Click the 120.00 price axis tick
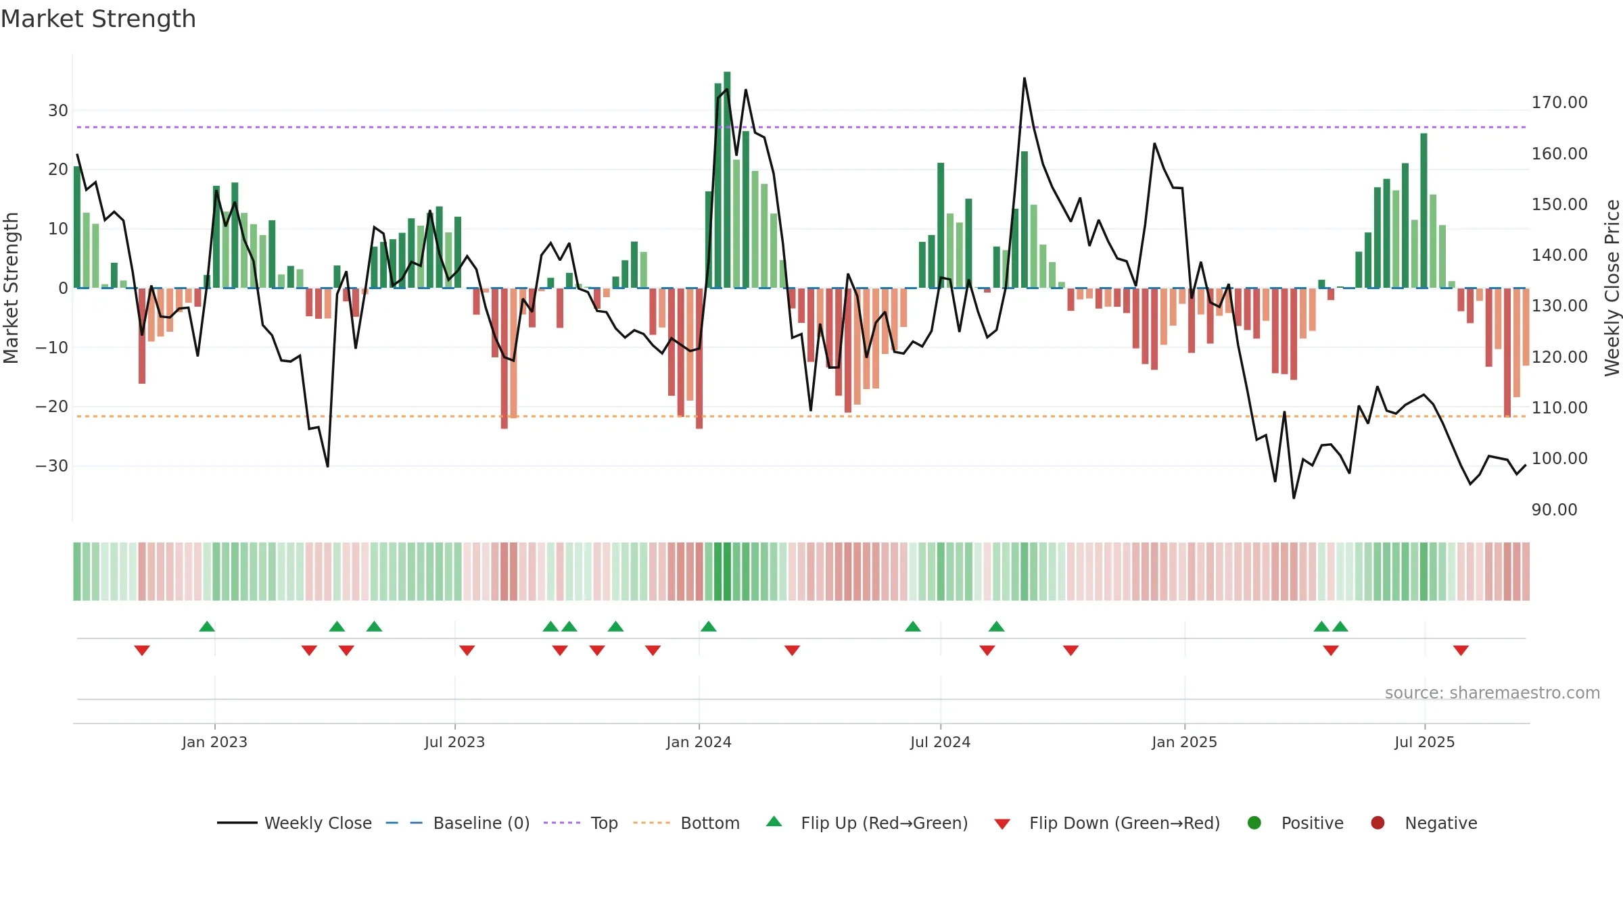This screenshot has width=1623, height=912. pos(1559,357)
